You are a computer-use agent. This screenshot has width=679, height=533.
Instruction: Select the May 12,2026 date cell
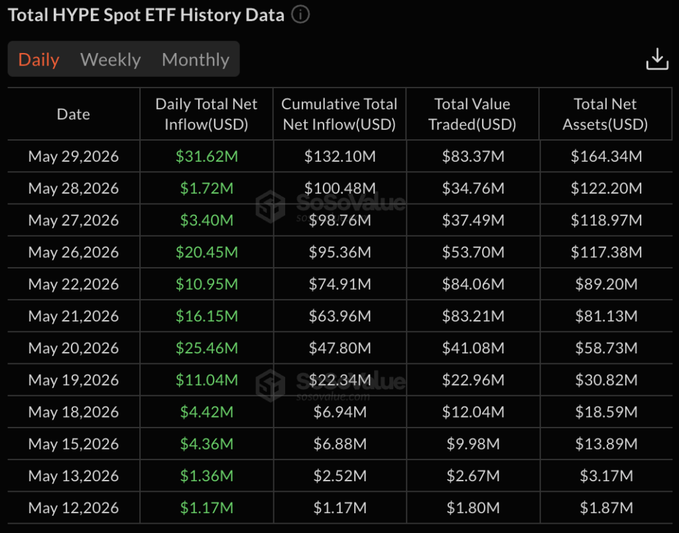point(73,508)
